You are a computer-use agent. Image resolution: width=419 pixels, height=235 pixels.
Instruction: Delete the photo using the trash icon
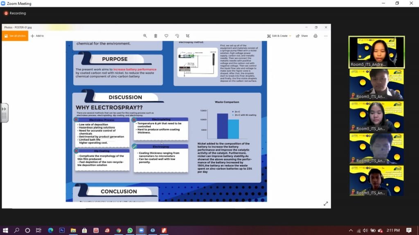155,36
